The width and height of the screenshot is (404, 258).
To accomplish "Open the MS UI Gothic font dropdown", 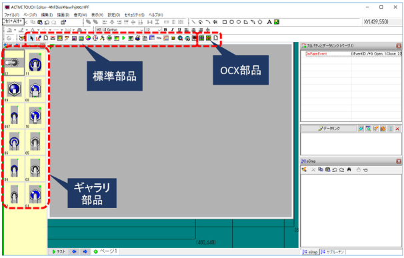I will point(119,30).
